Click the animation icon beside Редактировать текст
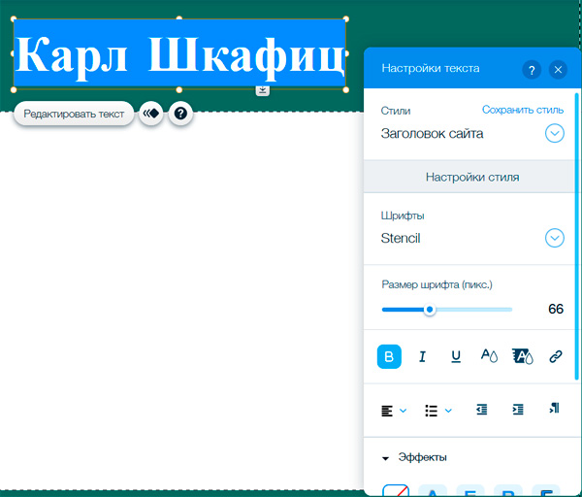The image size is (582, 497). [x=150, y=114]
